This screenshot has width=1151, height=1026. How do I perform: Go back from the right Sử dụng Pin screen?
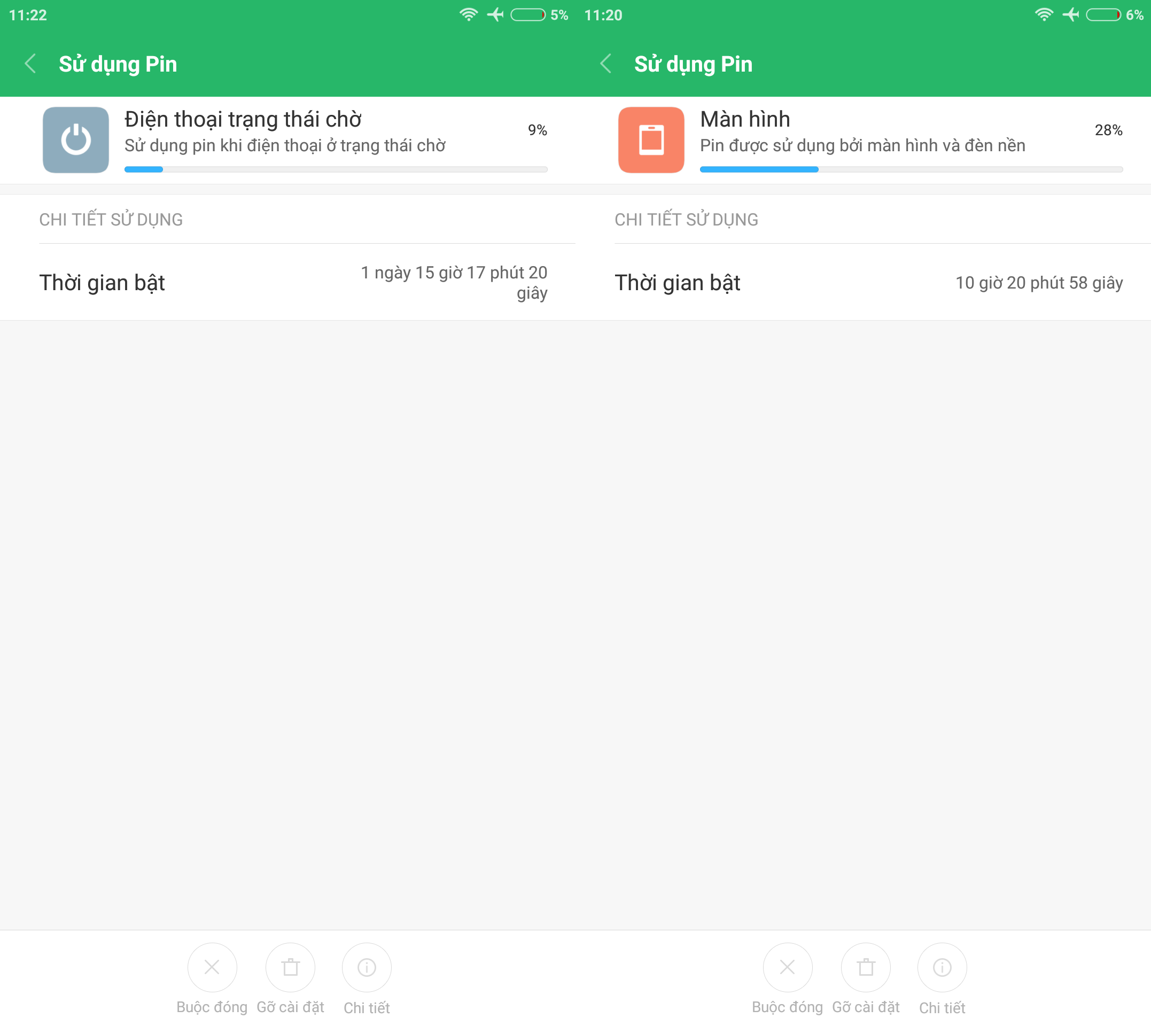coord(606,64)
